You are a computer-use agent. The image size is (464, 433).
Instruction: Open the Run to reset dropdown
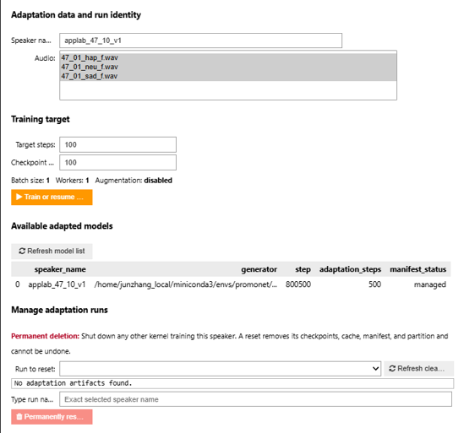(x=220, y=369)
